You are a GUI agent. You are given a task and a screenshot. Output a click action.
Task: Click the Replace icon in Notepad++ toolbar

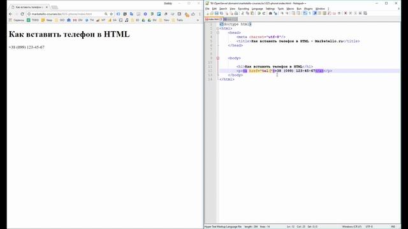pos(275,13)
